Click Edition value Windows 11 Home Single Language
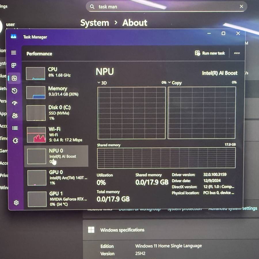 coord(168,246)
